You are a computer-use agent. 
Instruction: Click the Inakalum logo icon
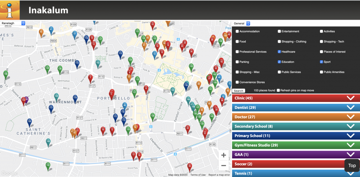(x=9, y=10)
